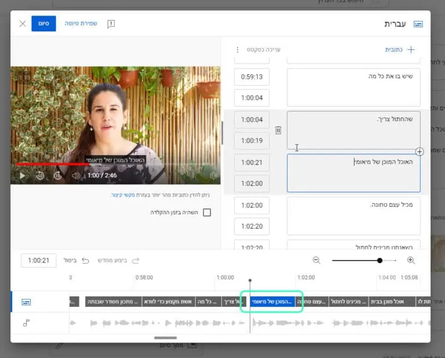The image size is (445, 358).
Task: Select timeline segment מתכון מסודר שבנתה
Action: pos(113,302)
